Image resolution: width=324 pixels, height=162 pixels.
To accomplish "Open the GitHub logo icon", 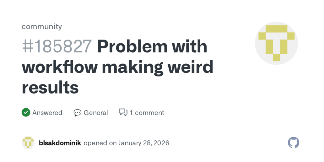I will 293,143.
